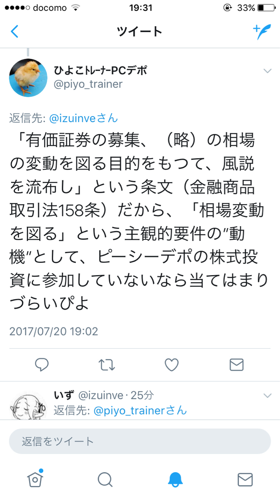Like the tweet with heart icon
This screenshot has height=498, width=280.
[172, 365]
